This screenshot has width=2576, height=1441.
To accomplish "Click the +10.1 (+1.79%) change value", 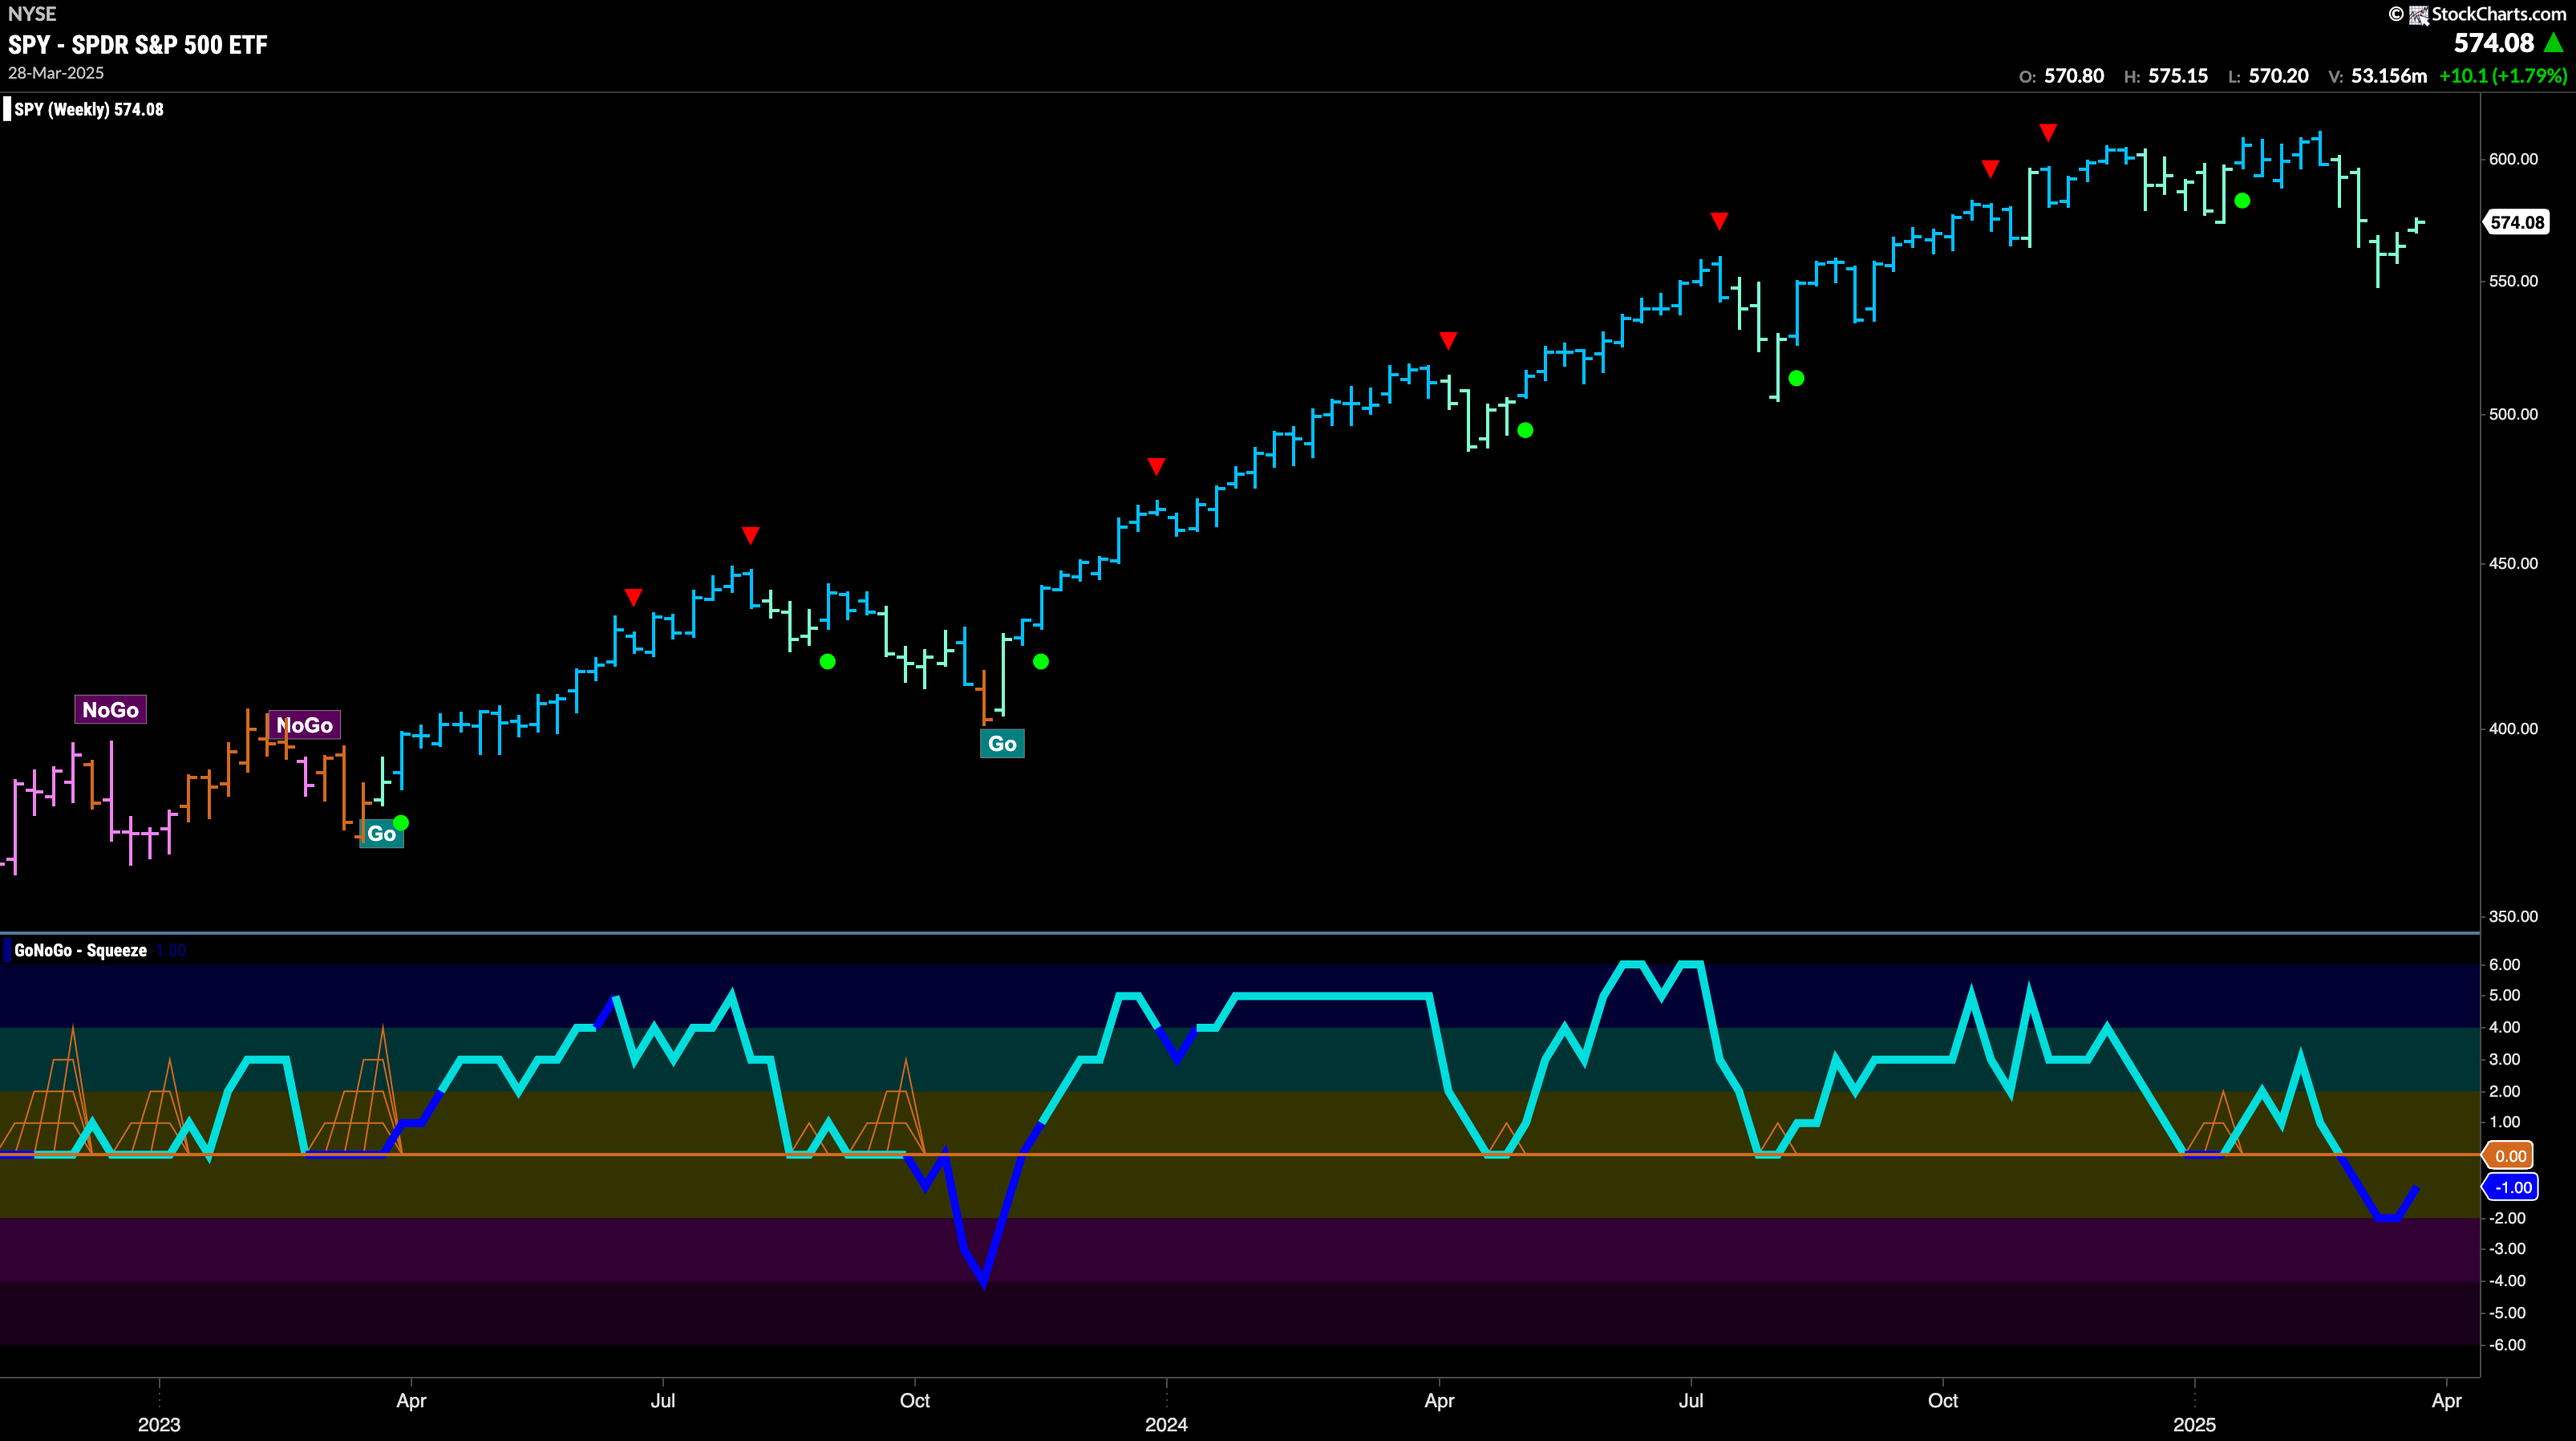I will click(x=2503, y=76).
